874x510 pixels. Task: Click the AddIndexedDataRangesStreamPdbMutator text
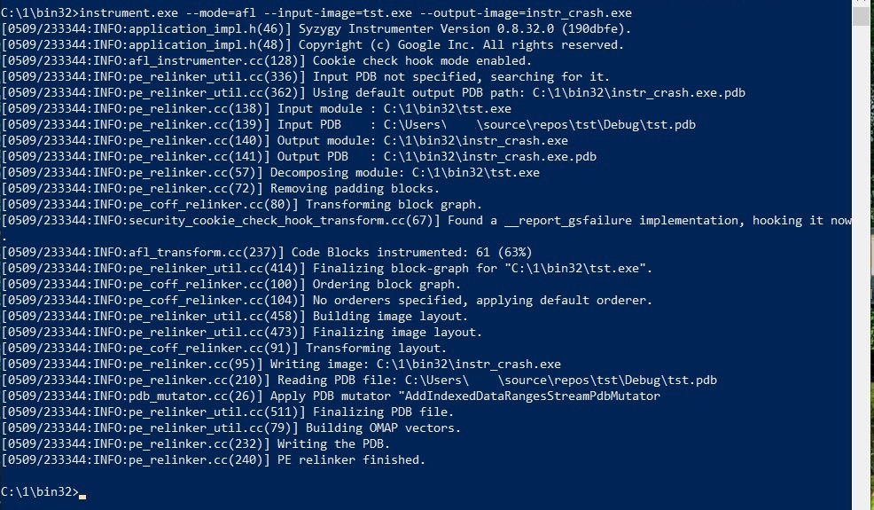tap(533, 396)
